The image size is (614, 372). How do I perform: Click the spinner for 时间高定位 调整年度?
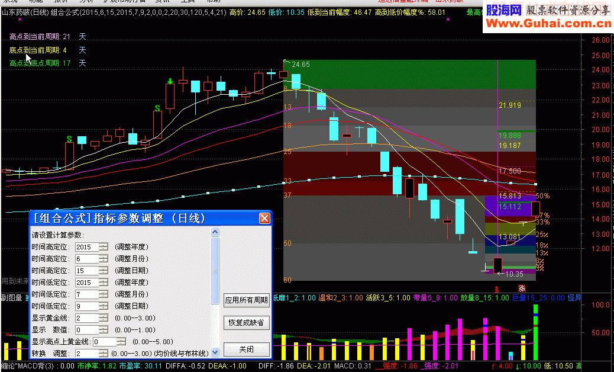pos(104,247)
